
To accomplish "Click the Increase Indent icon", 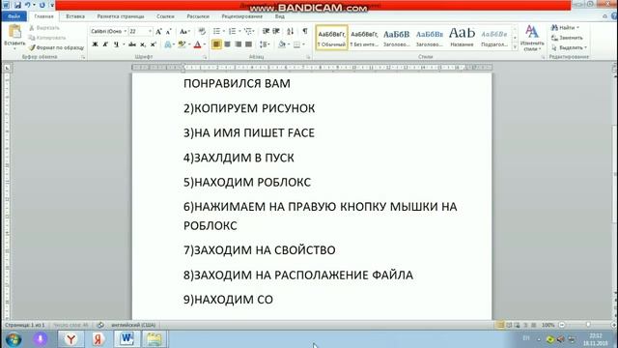I will [276, 32].
